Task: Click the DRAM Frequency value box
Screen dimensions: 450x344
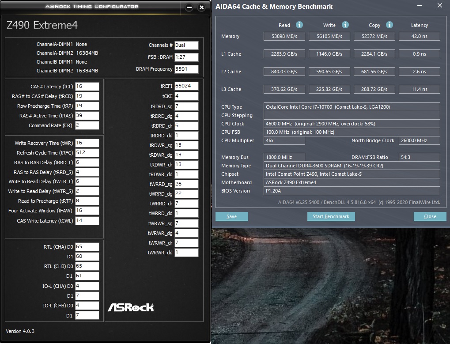Action: click(x=186, y=69)
